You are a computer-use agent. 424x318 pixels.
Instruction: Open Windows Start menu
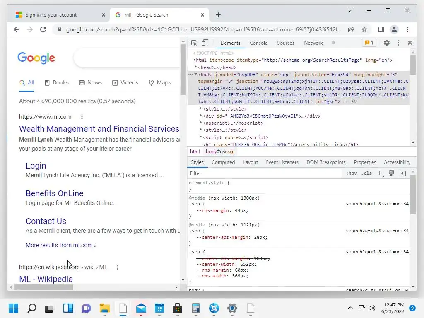click(14, 308)
